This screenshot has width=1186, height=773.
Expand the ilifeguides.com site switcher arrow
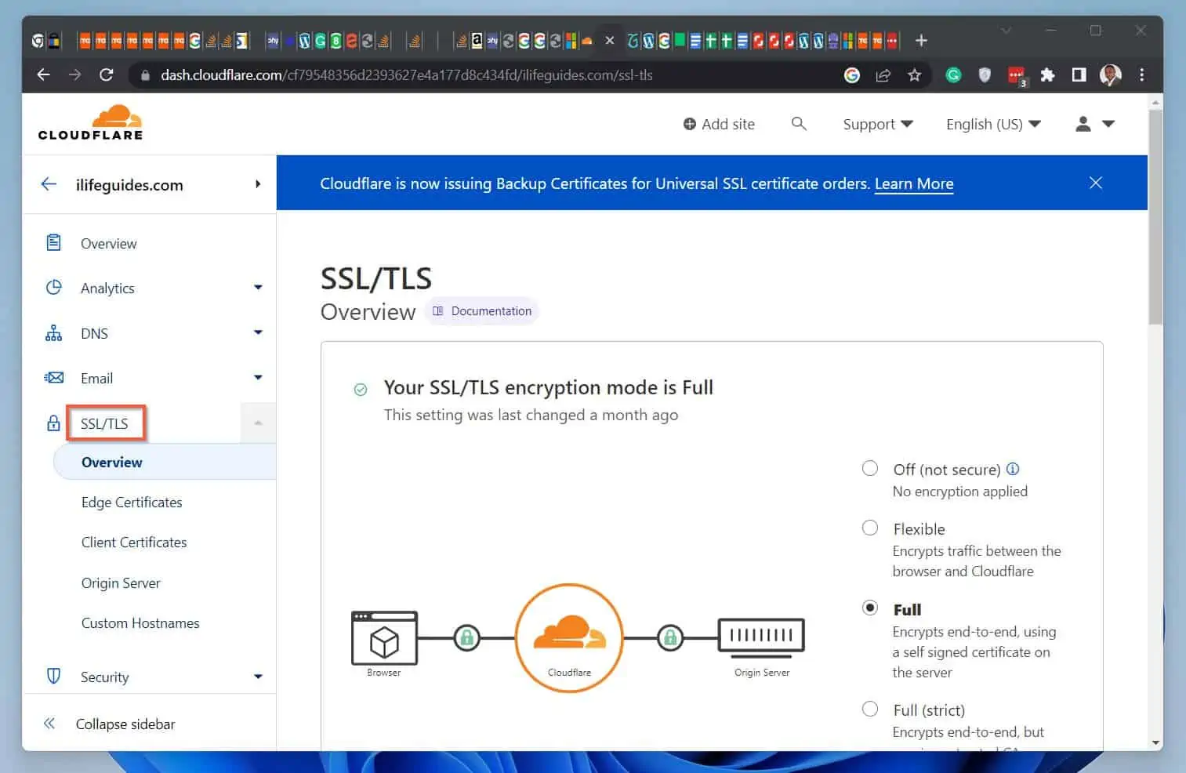pos(258,184)
